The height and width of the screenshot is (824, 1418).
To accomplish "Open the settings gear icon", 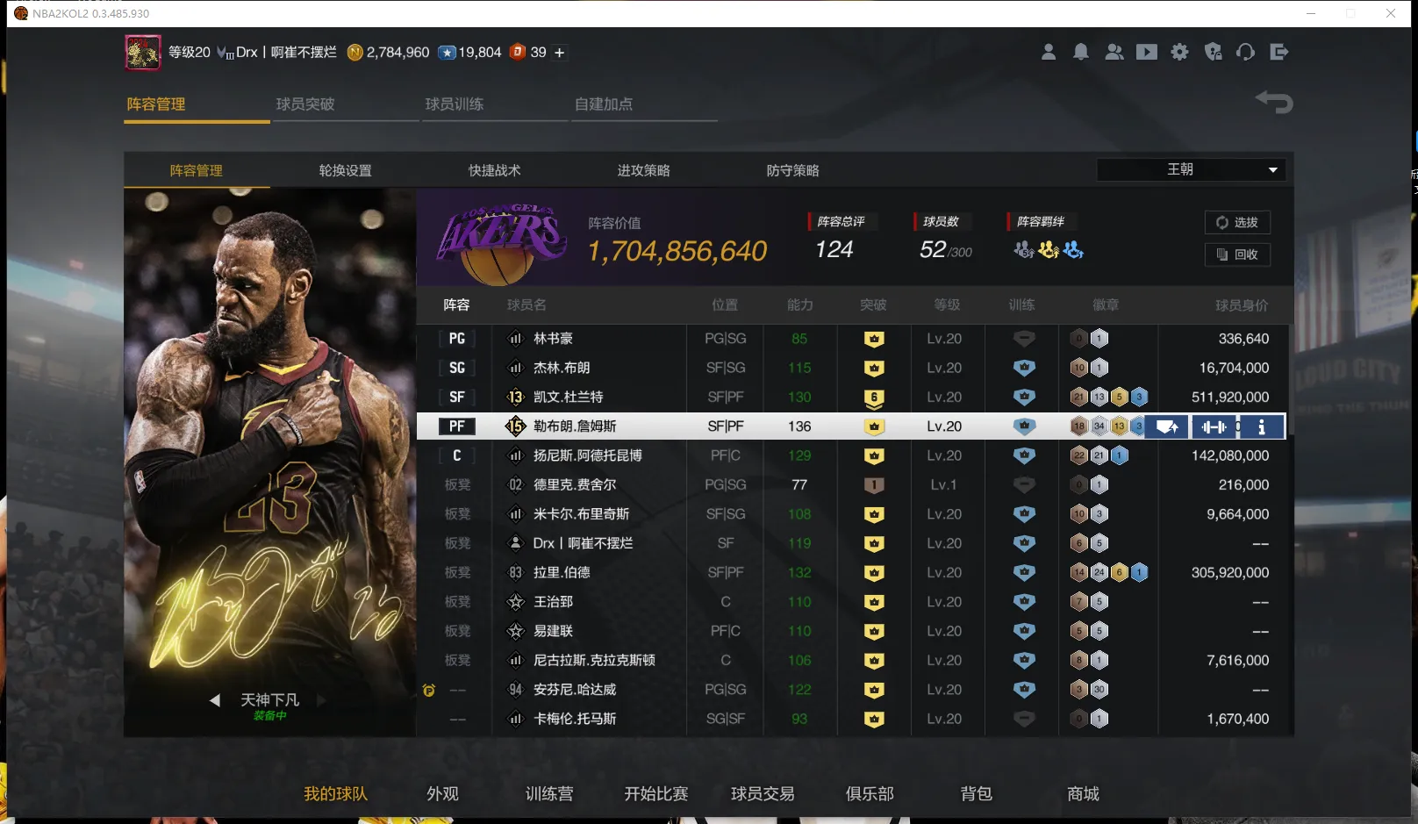I will [x=1180, y=53].
